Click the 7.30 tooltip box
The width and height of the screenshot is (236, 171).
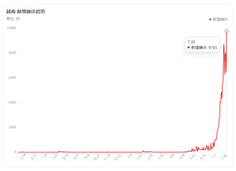(x=202, y=45)
